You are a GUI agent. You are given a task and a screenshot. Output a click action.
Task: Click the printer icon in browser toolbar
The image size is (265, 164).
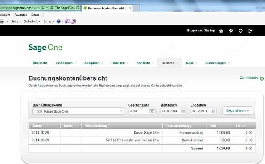pyautogui.click(x=2, y=21)
